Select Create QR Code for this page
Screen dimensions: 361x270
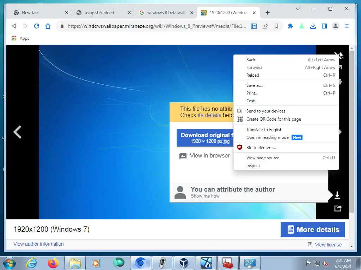point(286,119)
